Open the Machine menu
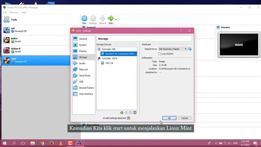This screenshot has height=147, width=261. pos(14,12)
